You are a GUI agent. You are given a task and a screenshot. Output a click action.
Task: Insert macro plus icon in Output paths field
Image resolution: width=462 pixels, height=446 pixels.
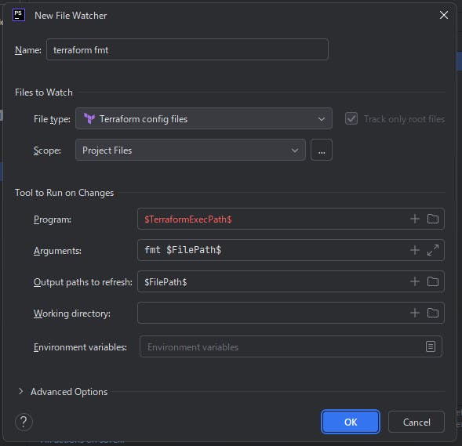[415, 281]
